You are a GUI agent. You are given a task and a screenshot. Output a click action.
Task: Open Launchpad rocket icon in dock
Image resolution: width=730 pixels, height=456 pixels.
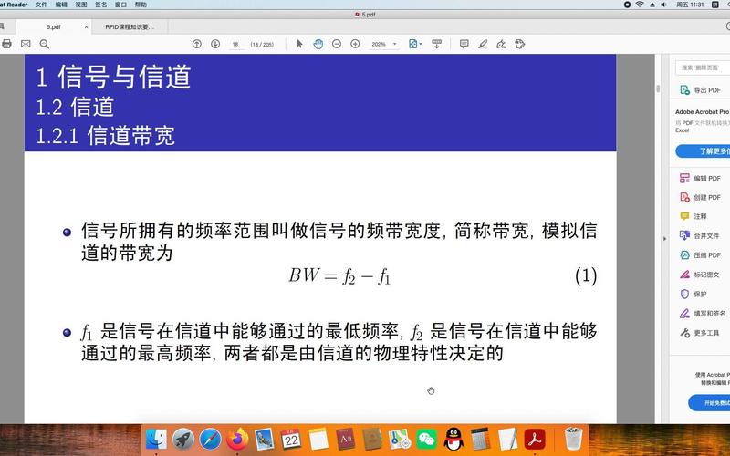[x=183, y=439]
